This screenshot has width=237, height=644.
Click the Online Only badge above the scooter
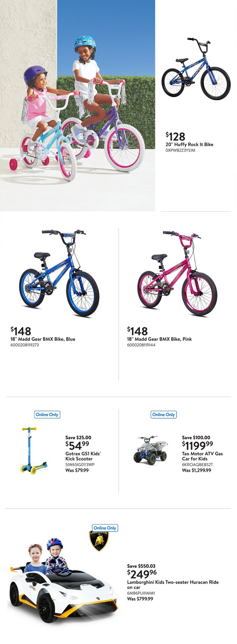(x=47, y=414)
